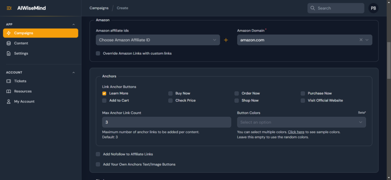391x180 pixels.
Task: Open Click here sample colors link
Action: 296,132
